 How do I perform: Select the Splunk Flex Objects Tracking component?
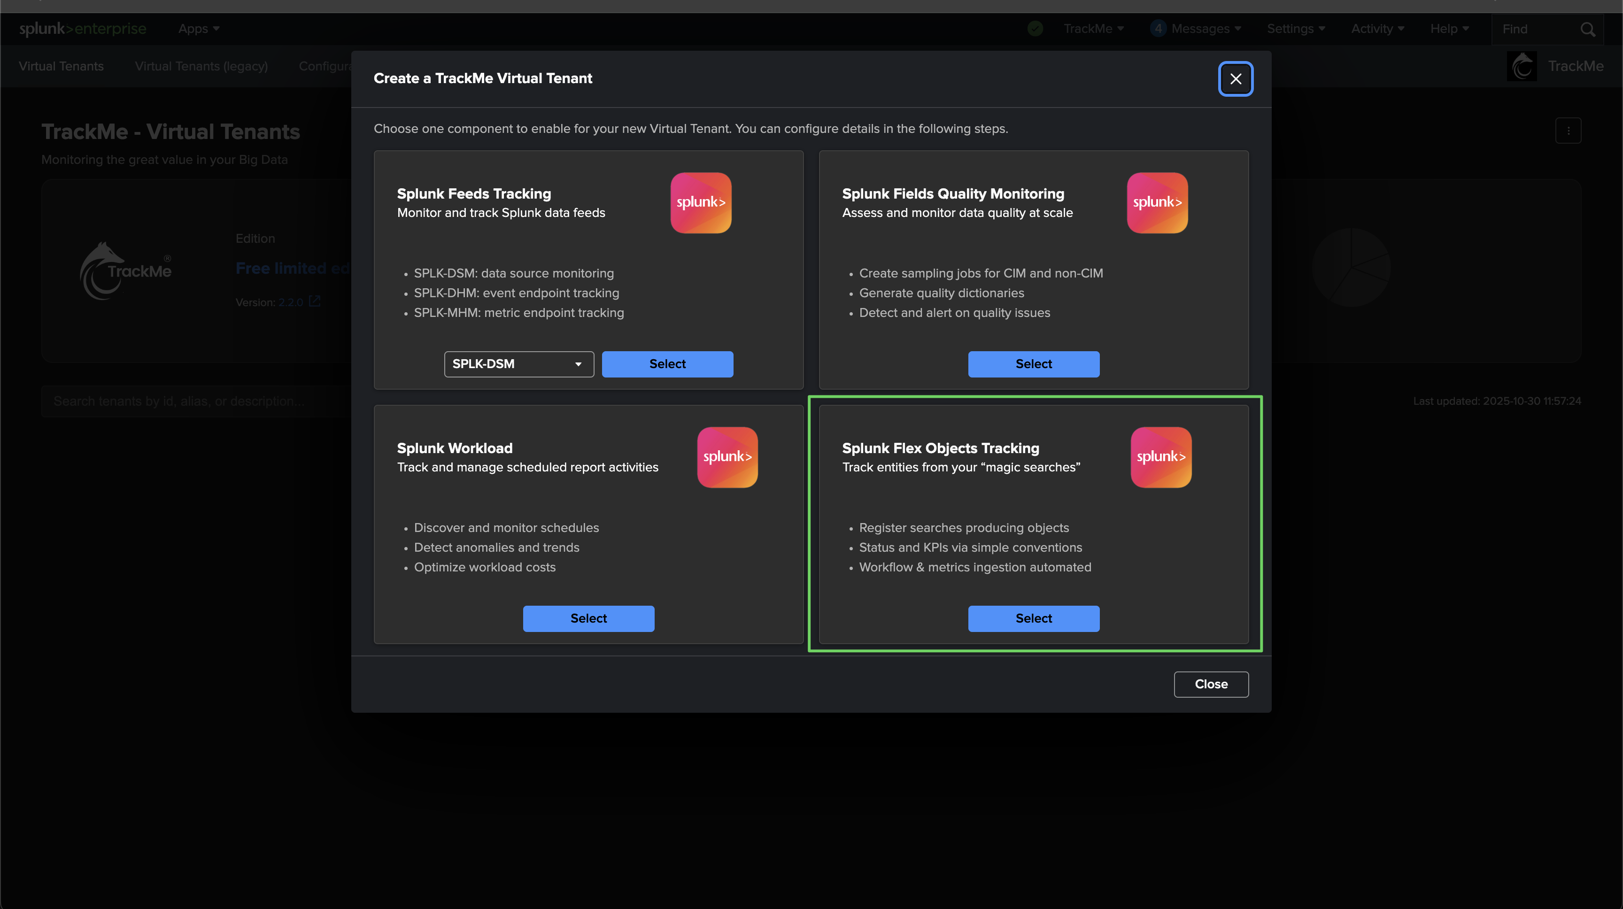point(1033,618)
